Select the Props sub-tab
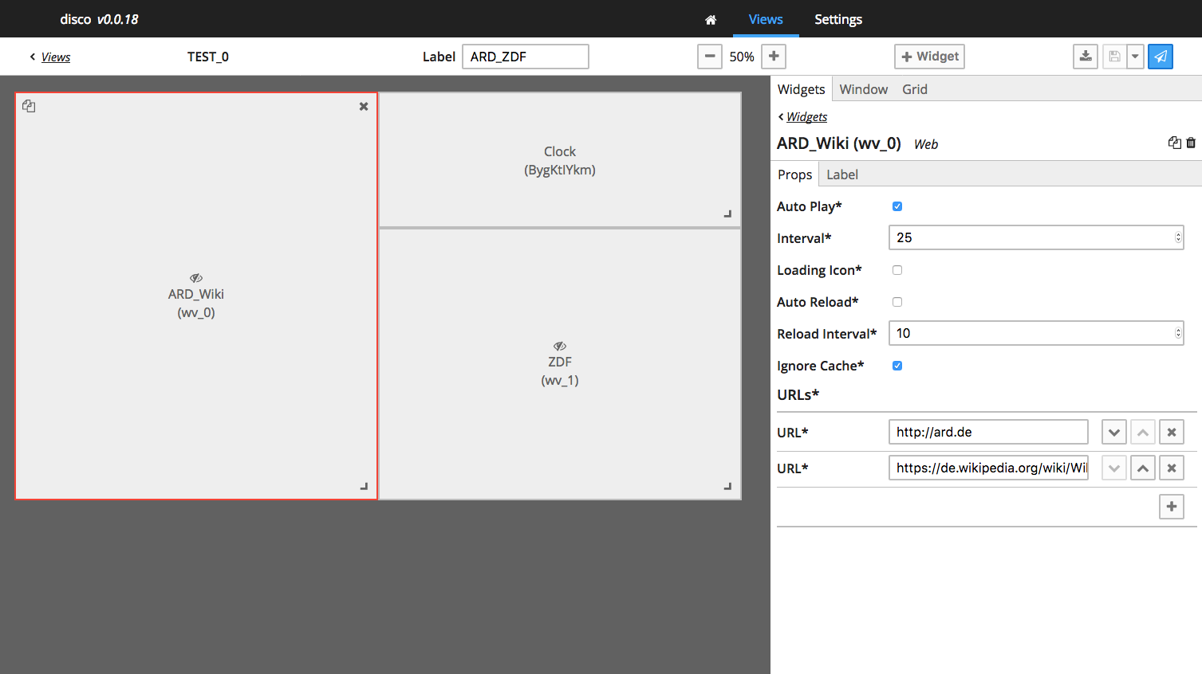This screenshot has height=674, width=1202. point(794,174)
